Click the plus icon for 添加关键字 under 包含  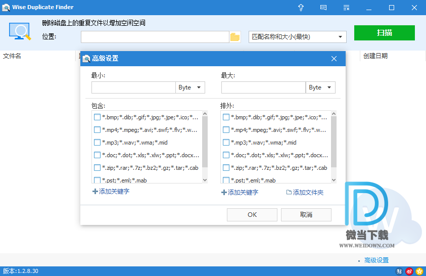pyautogui.click(x=95, y=192)
